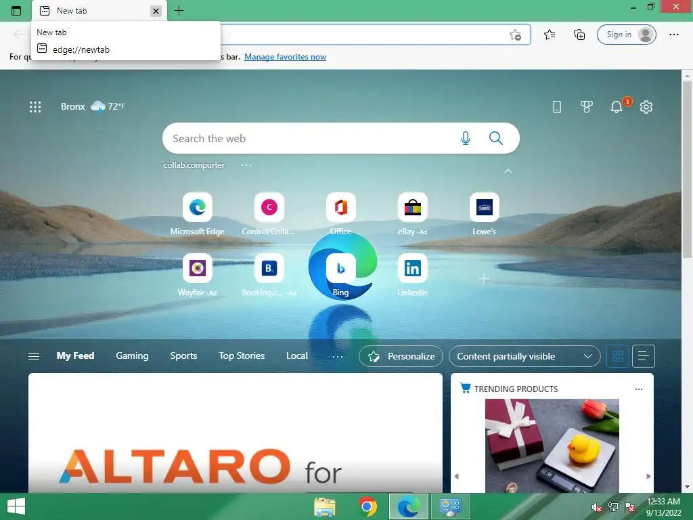Open Bing quick link tile
This screenshot has height=520, width=693.
(x=341, y=275)
